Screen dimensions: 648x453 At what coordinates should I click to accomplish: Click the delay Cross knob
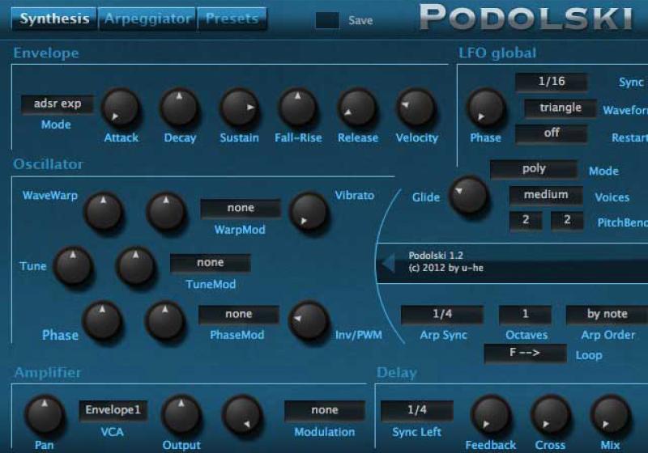pos(550,415)
